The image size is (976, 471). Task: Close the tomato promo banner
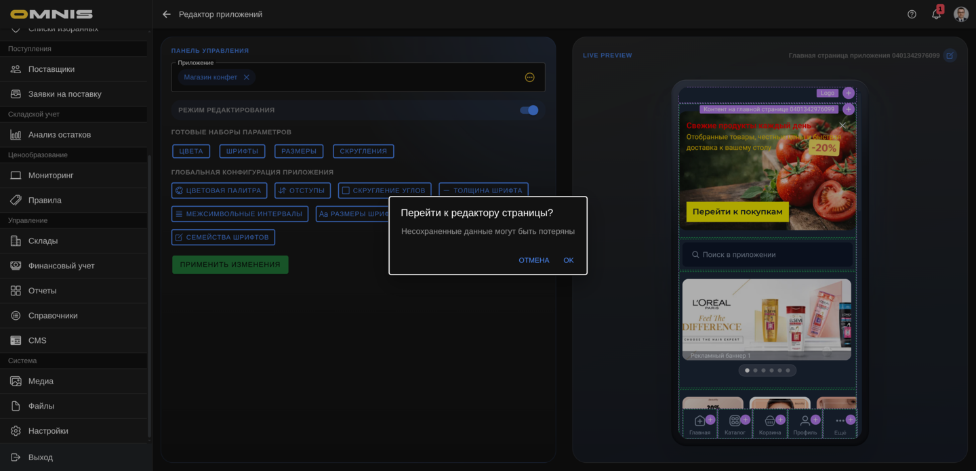tap(842, 125)
